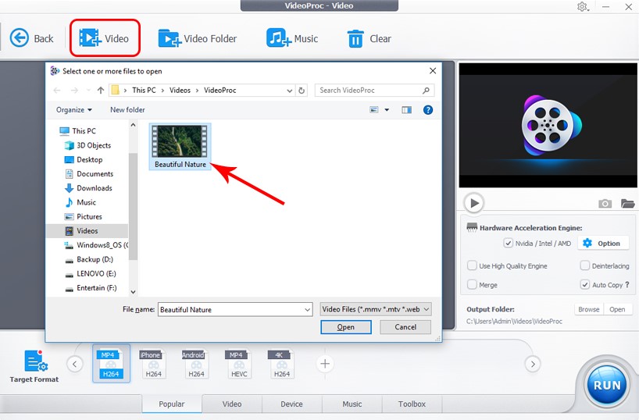The image size is (639, 420).
Task: Choose the 4K H264 format preset
Action: [281, 364]
